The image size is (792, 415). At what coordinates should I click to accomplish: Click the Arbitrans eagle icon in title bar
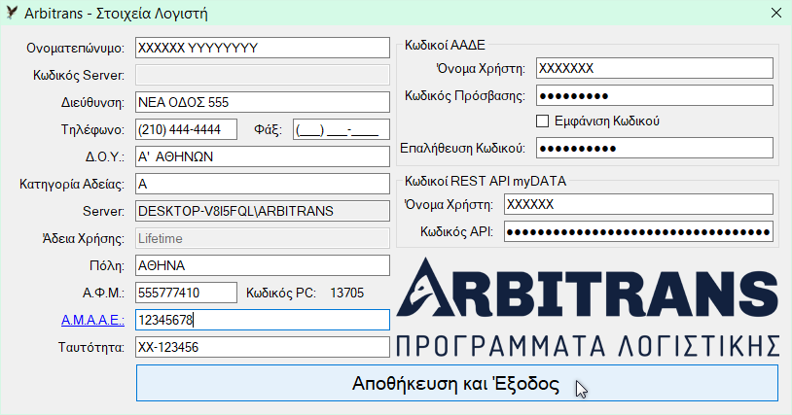(x=12, y=13)
